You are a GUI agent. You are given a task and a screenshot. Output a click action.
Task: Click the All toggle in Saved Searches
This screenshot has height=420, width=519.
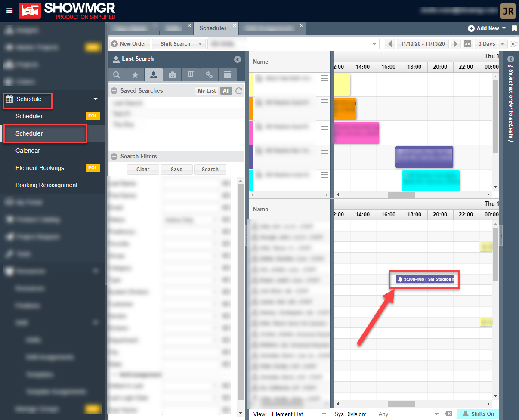pos(226,90)
